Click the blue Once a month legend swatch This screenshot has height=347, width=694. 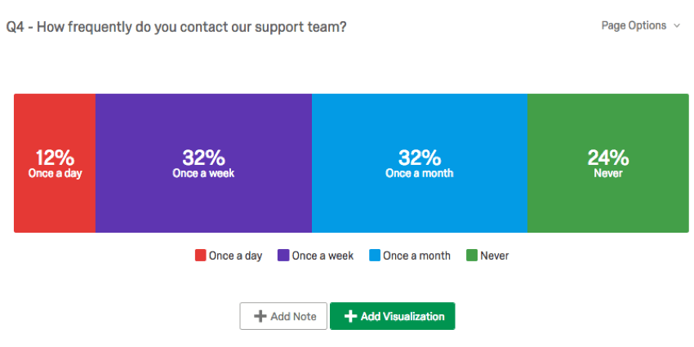point(375,256)
